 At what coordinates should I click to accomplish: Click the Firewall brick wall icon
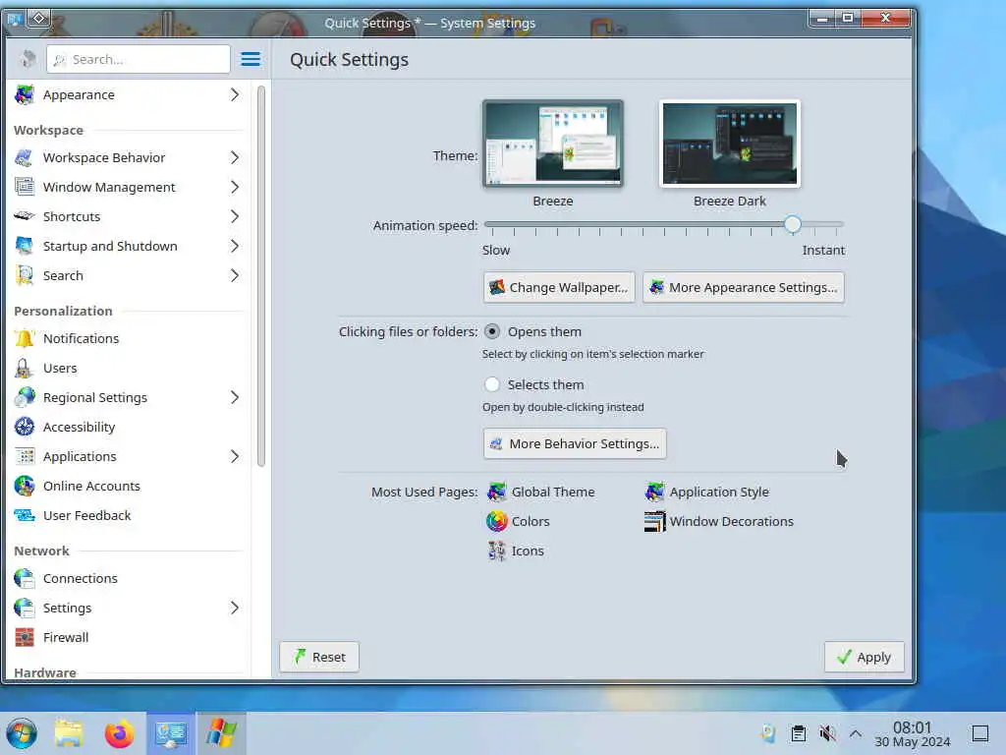tap(25, 637)
